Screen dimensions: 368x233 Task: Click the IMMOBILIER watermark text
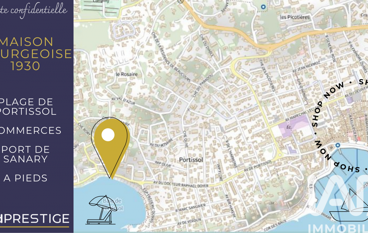point(337,228)
